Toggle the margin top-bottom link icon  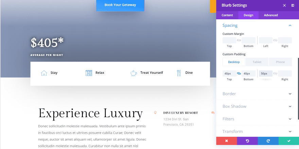[x=239, y=40]
